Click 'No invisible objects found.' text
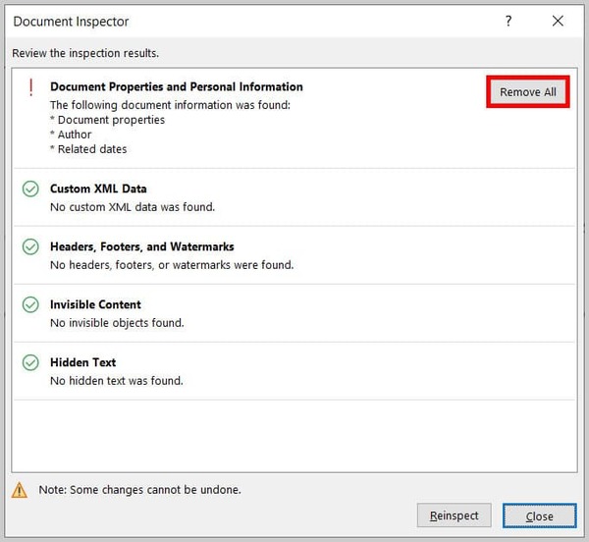 117,323
